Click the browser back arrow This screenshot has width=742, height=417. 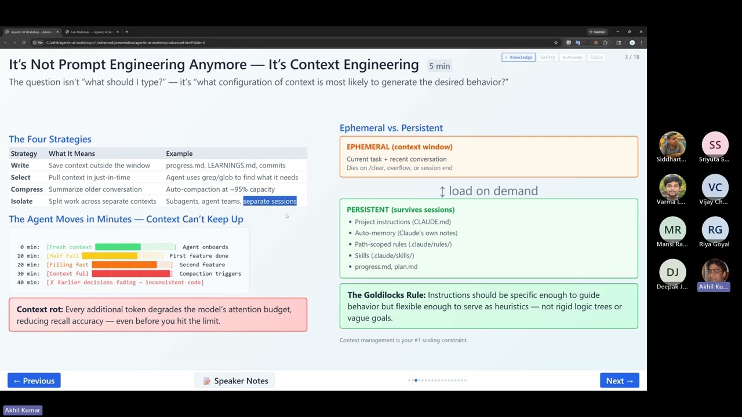point(5,43)
